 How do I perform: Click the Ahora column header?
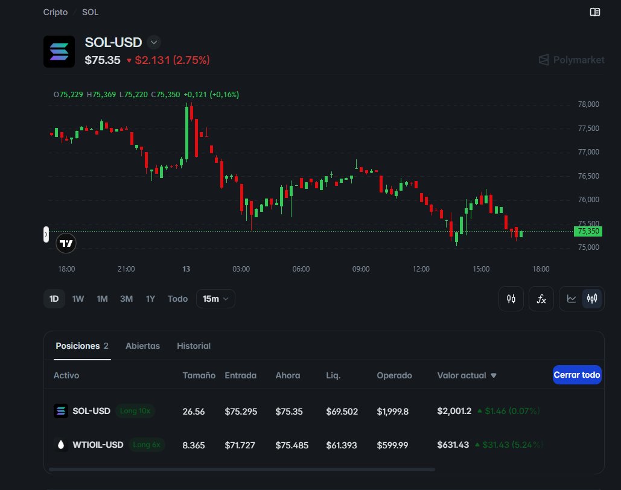point(288,375)
